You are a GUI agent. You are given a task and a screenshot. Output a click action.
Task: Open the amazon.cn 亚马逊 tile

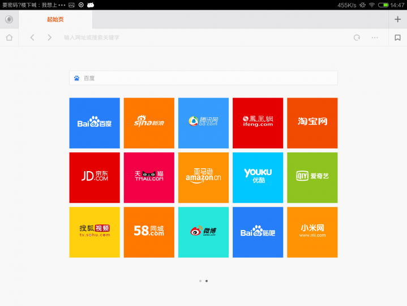(x=204, y=178)
